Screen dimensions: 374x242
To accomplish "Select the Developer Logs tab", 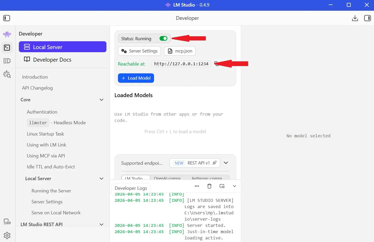I will coord(131,188).
